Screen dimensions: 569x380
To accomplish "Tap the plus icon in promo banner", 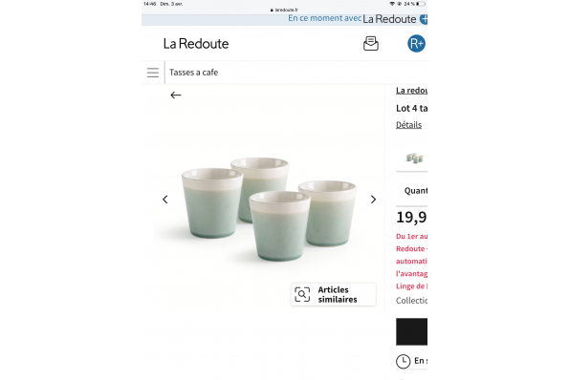I will (424, 19).
